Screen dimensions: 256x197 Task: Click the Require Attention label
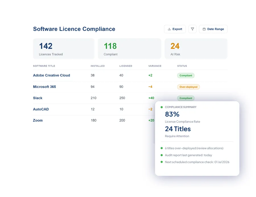177,136
